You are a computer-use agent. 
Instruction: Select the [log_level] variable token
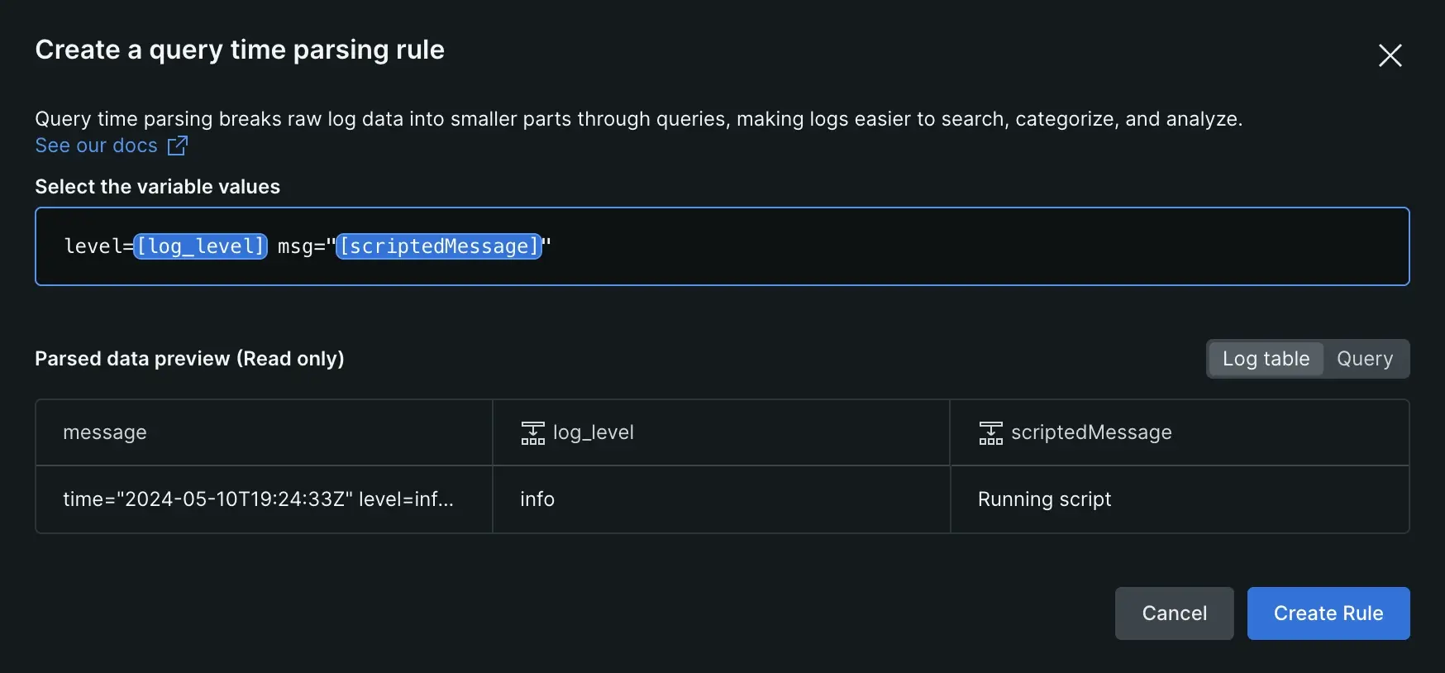tap(201, 246)
